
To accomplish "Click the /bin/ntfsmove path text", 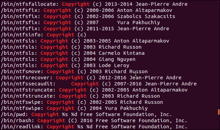I will click(22, 72).
